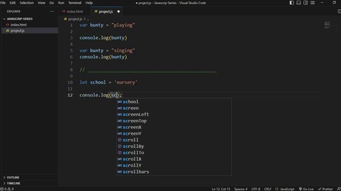Screen dimensions: 341x191
Task: Select variable icon beside school suggestion
Action: (119, 101)
